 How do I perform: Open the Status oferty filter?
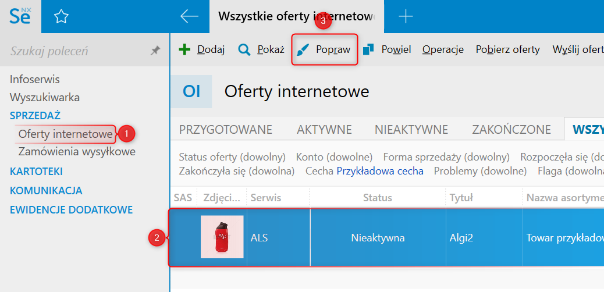click(x=232, y=157)
